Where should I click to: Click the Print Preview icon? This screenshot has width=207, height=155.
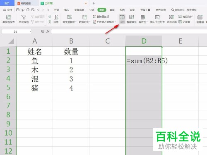tap(33, 10)
